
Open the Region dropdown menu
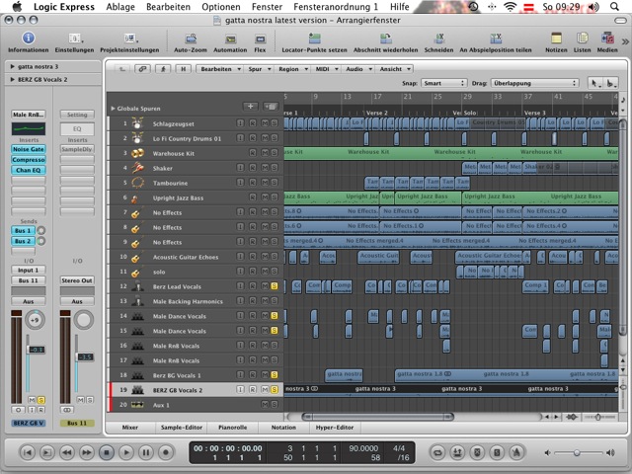(292, 69)
